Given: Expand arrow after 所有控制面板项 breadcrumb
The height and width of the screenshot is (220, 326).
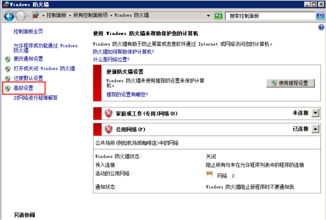Looking at the screenshot, I should (x=111, y=16).
